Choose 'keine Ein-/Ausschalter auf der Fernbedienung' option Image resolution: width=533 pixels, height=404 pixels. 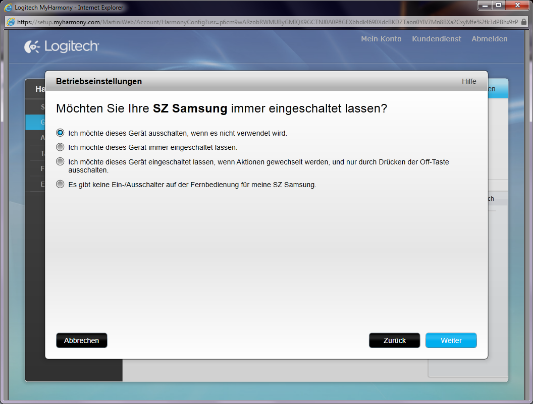pyautogui.click(x=60, y=185)
